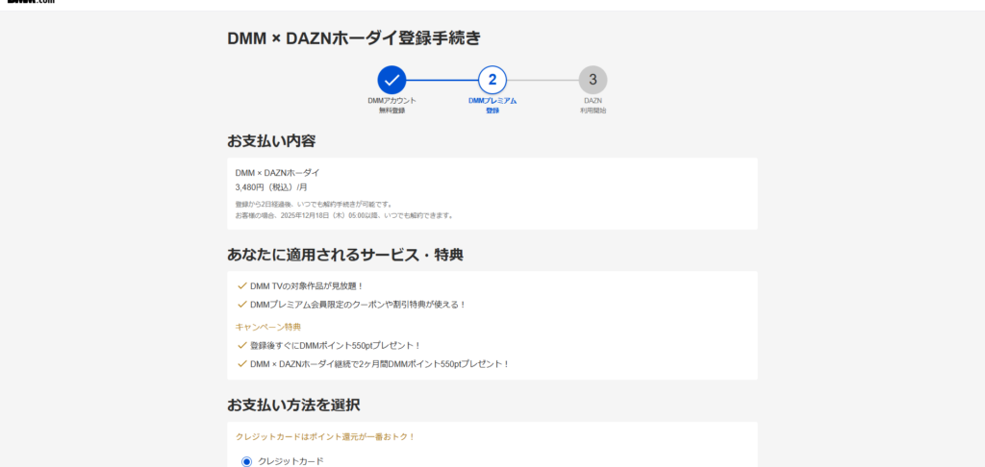Click the DAZN利用開始 step label
Screen dimensions: 985x467
point(593,106)
